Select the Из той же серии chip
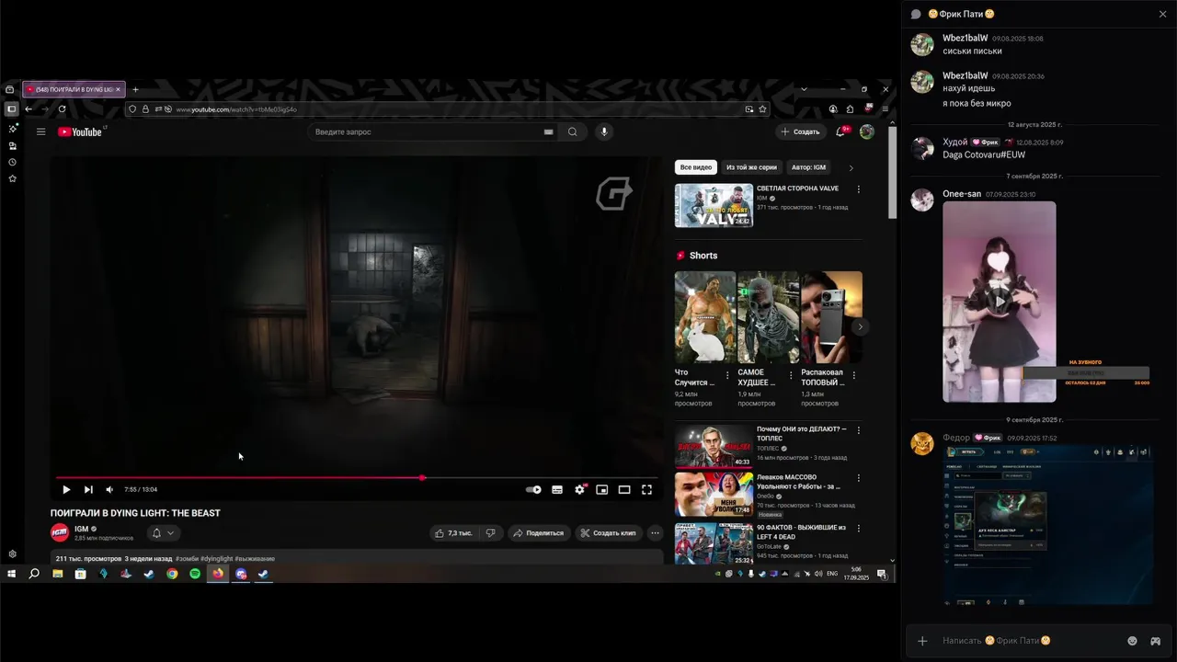The image size is (1177, 662). (x=751, y=167)
